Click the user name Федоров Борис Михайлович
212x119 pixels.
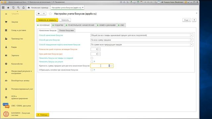pyautogui.click(x=173, y=2)
